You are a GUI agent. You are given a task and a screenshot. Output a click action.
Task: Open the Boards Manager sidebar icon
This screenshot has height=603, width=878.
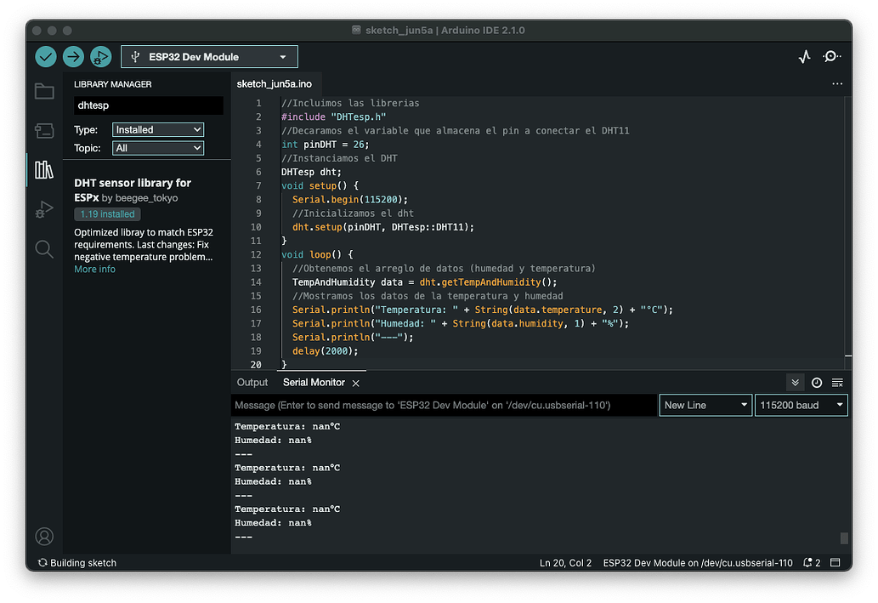[44, 131]
